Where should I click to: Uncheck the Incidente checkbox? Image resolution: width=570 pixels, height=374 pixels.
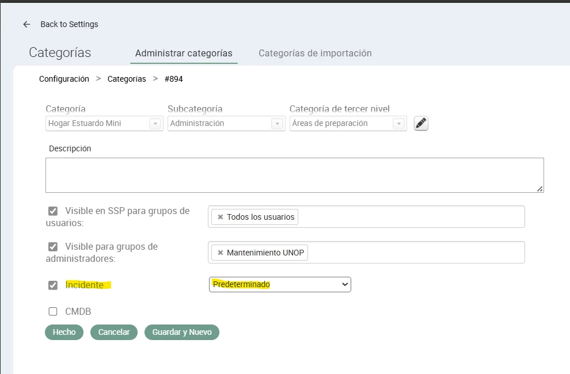point(53,285)
